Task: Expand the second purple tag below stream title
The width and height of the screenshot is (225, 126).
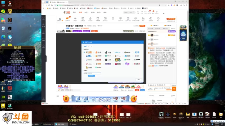Action: (86, 31)
